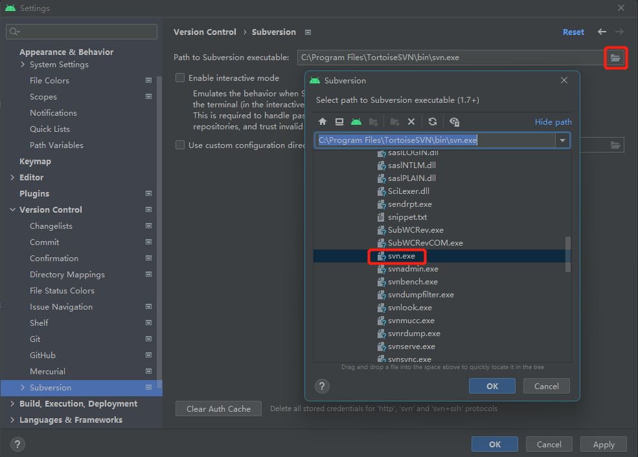The height and width of the screenshot is (457, 638).
Task: Select Git in settings tree
Action: (35, 339)
